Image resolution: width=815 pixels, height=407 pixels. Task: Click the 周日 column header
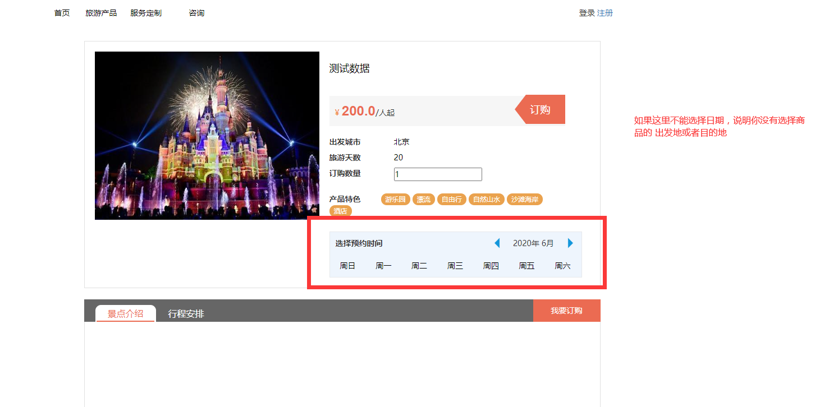pos(347,266)
